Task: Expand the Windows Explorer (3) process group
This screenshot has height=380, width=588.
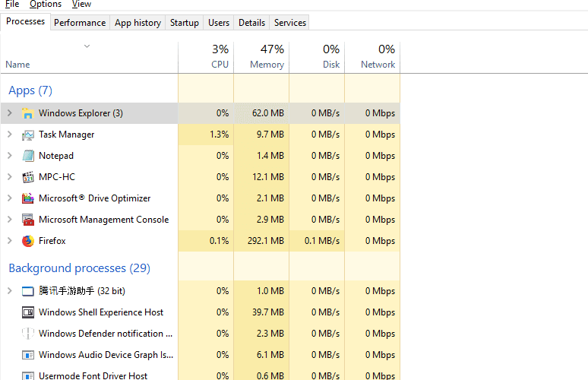Action: [x=10, y=113]
